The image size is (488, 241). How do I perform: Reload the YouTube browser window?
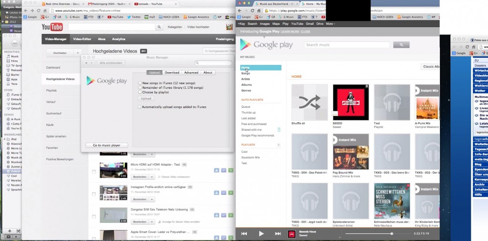click(38, 10)
